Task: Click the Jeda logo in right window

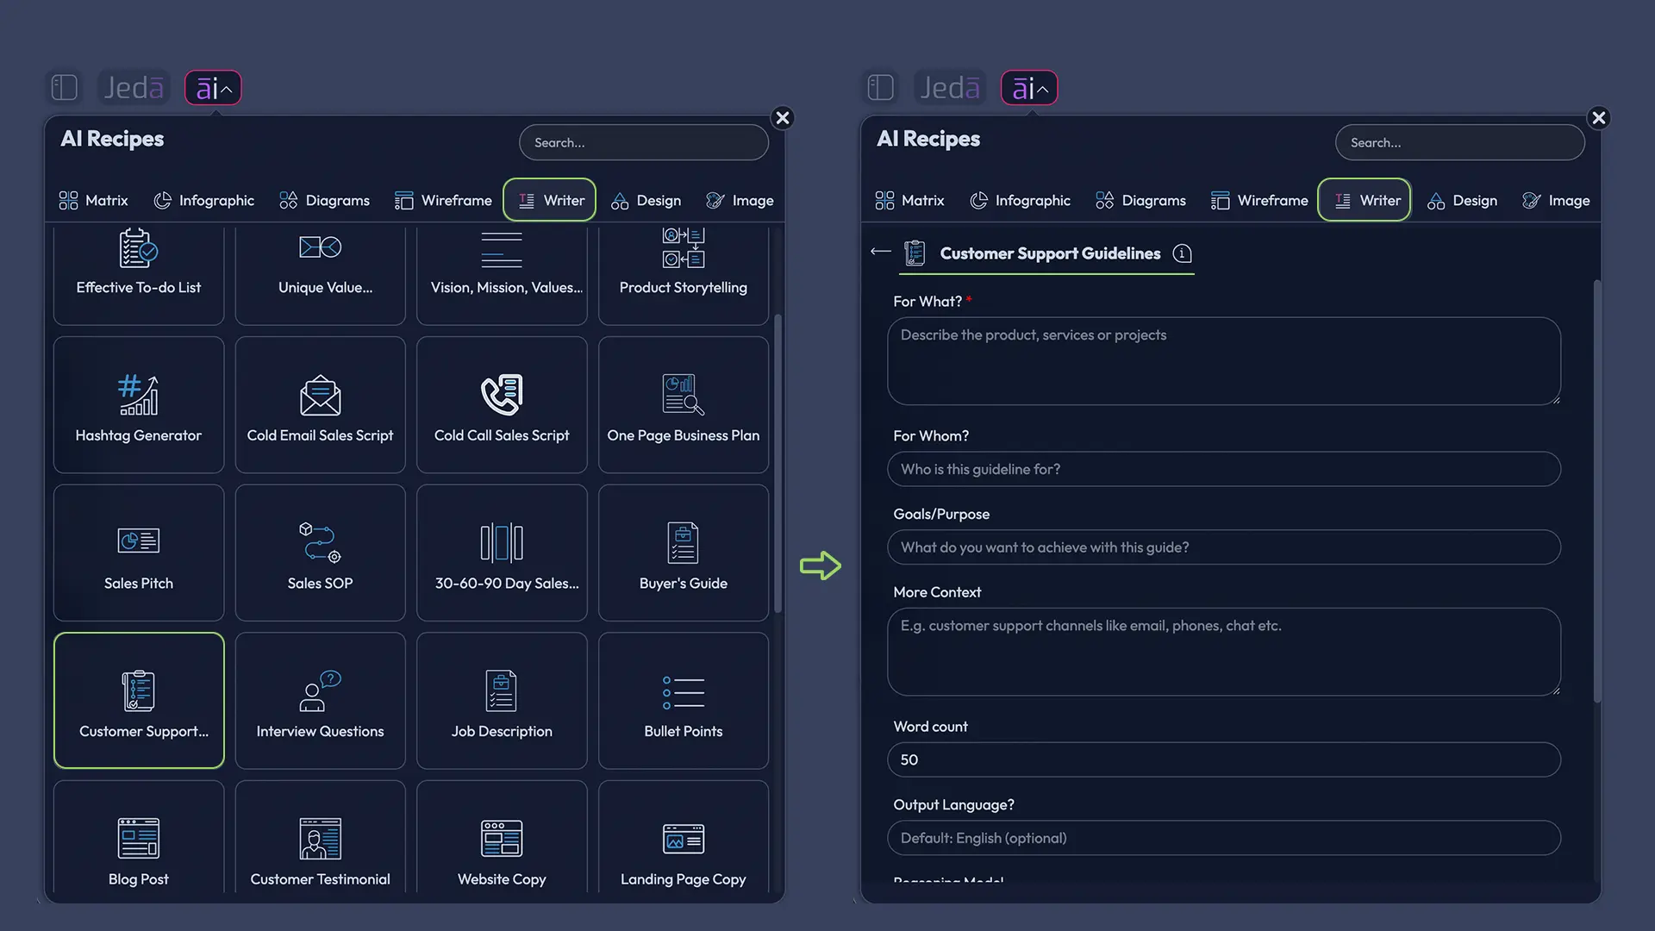Action: (950, 87)
